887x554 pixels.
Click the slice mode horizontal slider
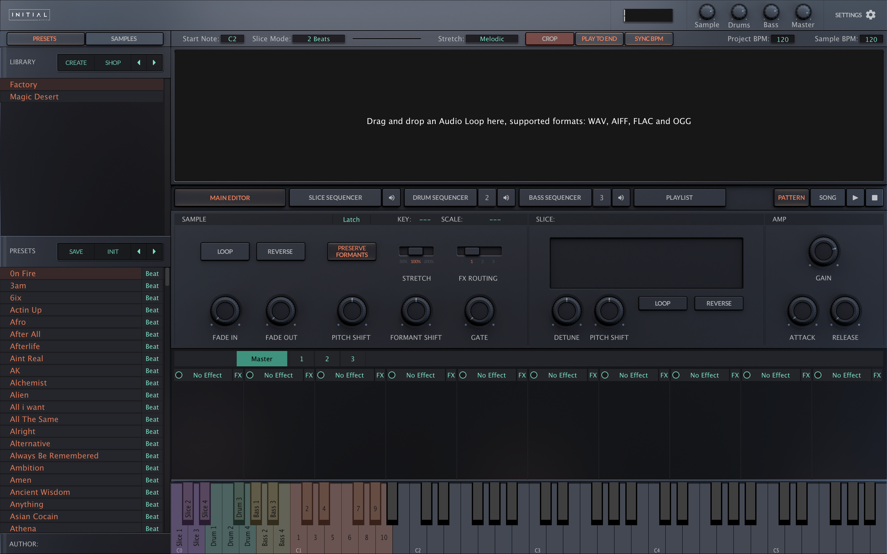[386, 39]
